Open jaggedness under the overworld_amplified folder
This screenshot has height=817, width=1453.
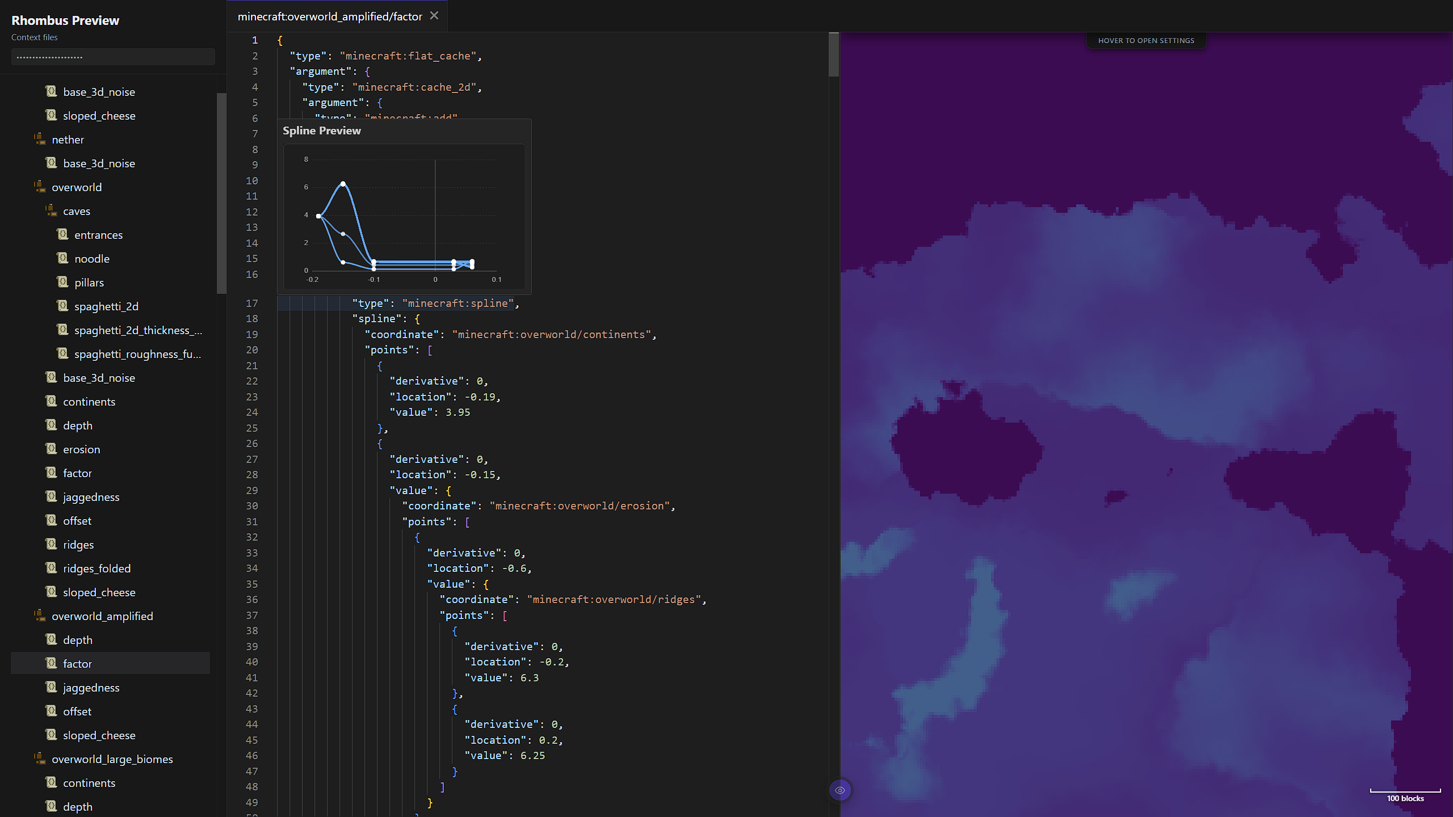point(91,688)
